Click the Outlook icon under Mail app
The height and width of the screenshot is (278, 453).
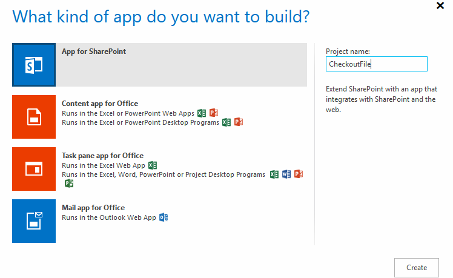163,217
